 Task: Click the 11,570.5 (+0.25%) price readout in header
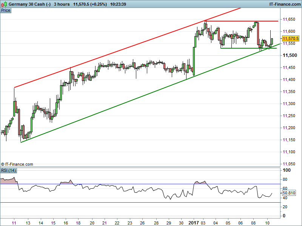tap(90, 4)
